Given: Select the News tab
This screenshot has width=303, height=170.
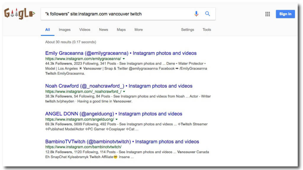Looking at the screenshot, I should 103,30.
